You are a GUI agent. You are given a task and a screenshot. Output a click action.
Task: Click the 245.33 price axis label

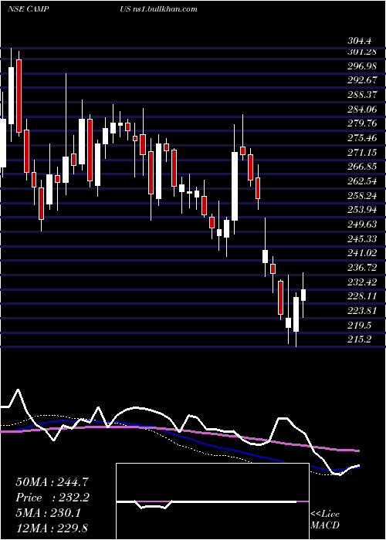[x=362, y=238]
